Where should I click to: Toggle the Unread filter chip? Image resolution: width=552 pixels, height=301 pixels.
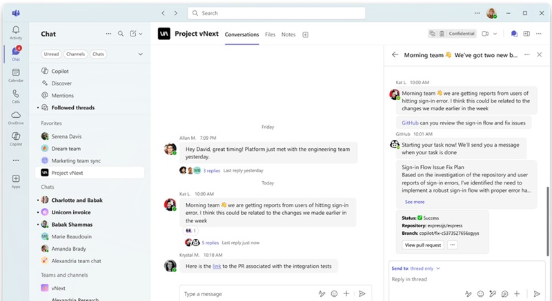tap(51, 54)
